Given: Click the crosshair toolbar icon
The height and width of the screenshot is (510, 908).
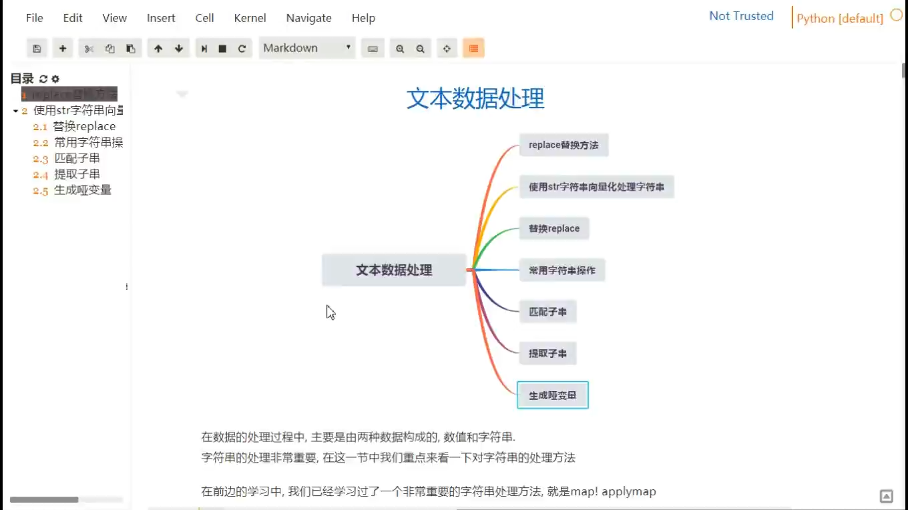Looking at the screenshot, I should tap(447, 49).
